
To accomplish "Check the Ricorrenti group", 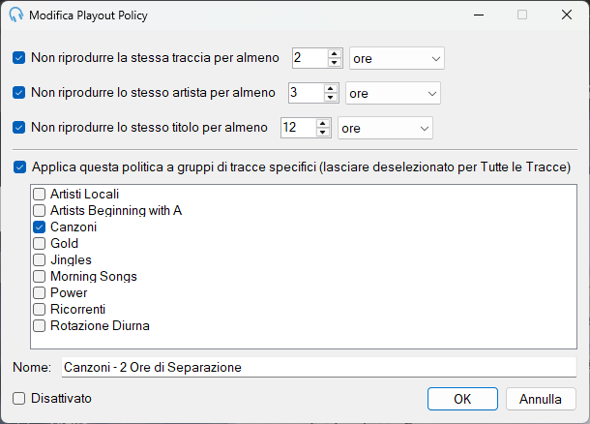I will (39, 310).
